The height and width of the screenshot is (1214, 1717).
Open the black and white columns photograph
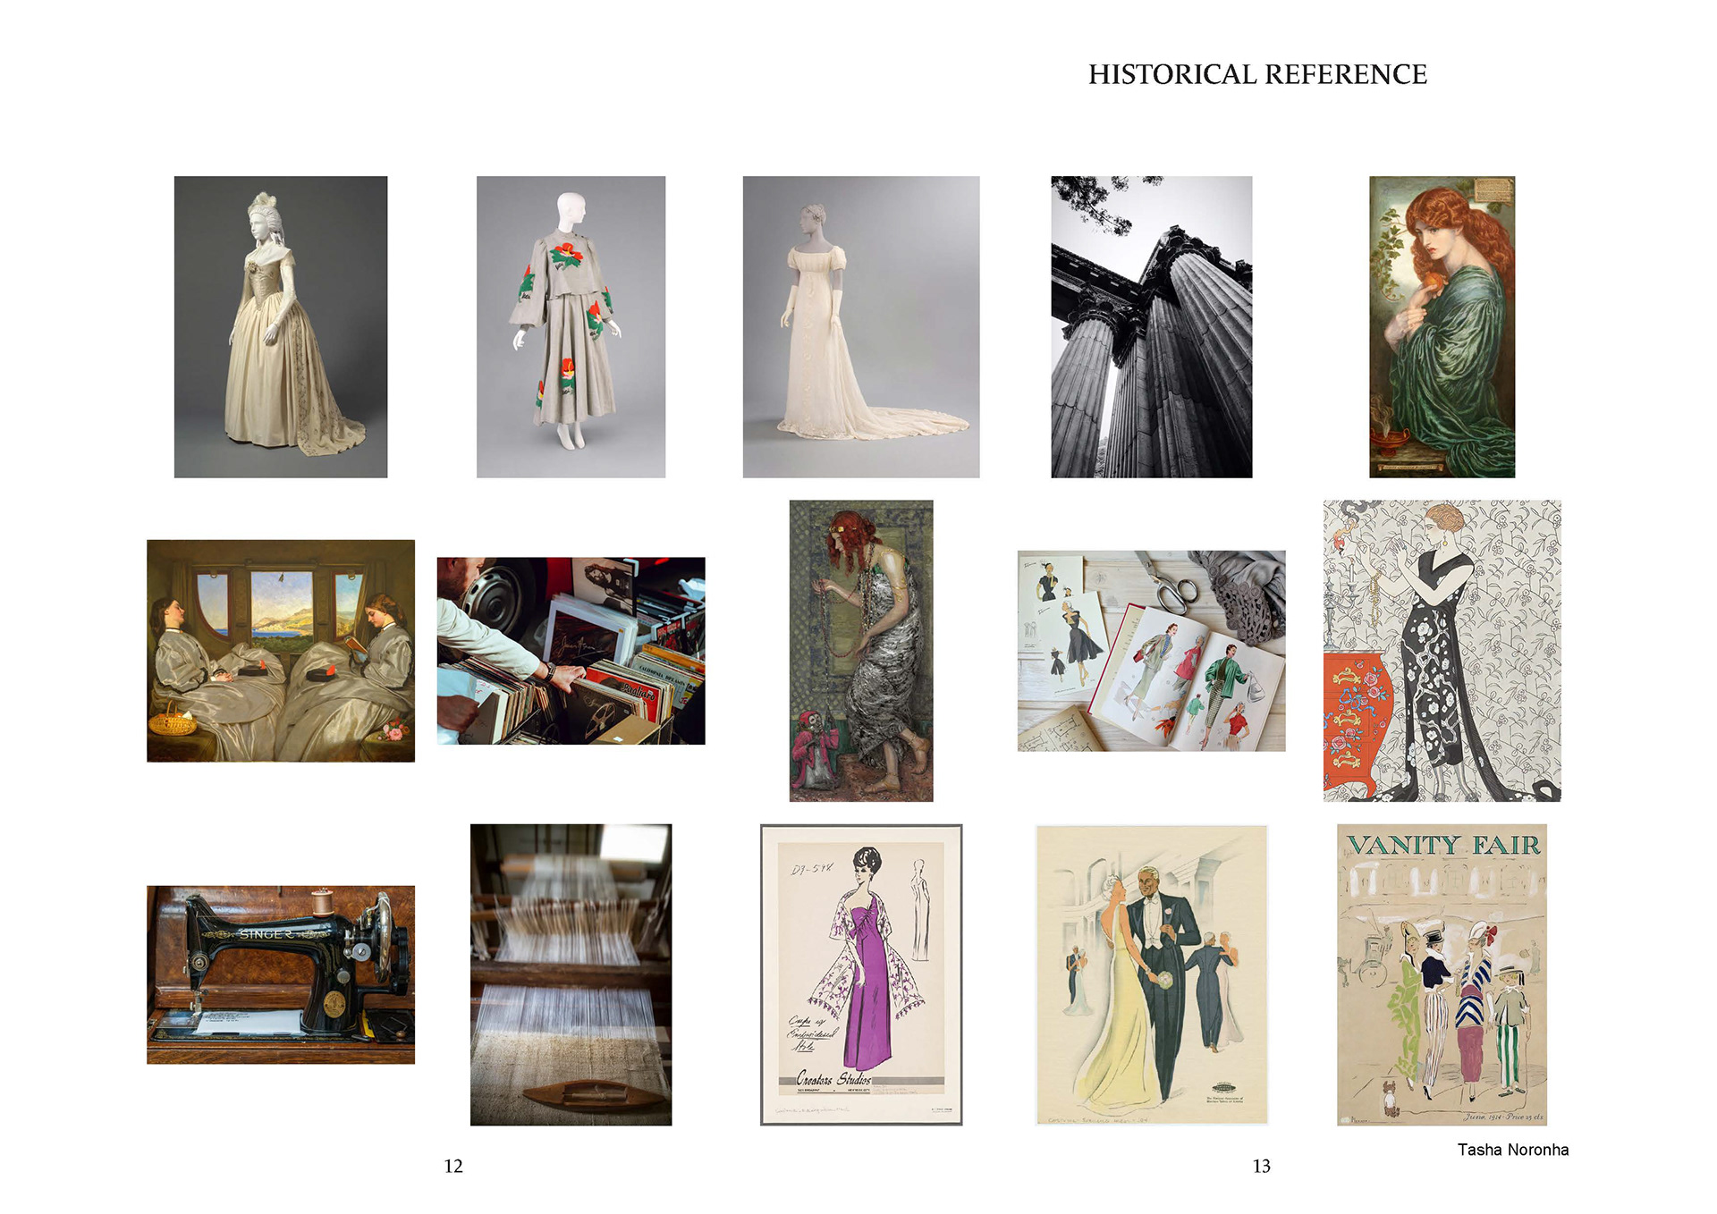[1151, 326]
